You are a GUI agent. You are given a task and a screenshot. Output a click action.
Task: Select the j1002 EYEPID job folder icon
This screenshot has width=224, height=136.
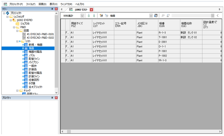click(14, 20)
